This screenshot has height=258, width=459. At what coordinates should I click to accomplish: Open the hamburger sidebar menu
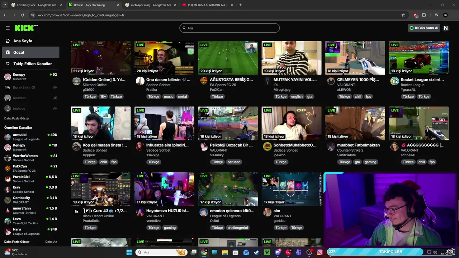click(x=8, y=28)
